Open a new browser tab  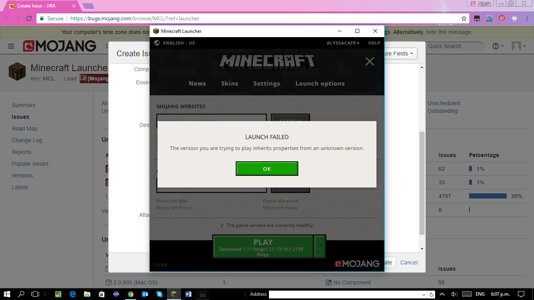pyautogui.click(x=88, y=6)
